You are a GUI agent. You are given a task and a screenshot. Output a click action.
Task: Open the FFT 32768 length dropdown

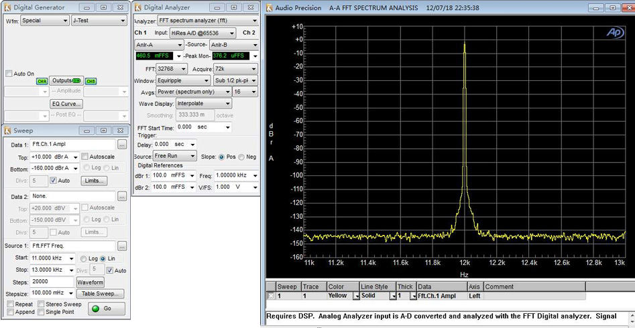172,69
